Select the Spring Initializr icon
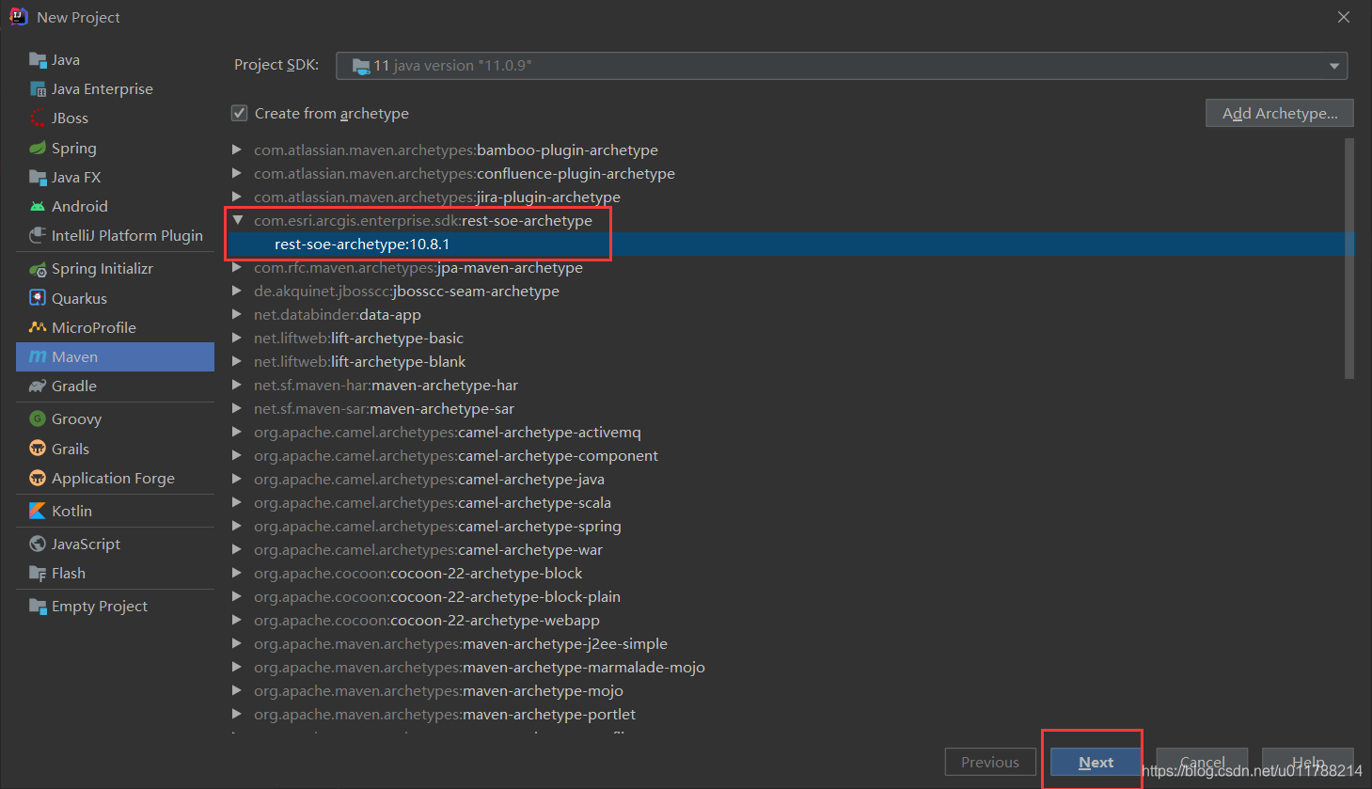 tap(38, 267)
